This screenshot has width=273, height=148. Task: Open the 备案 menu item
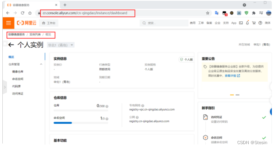point(209,23)
